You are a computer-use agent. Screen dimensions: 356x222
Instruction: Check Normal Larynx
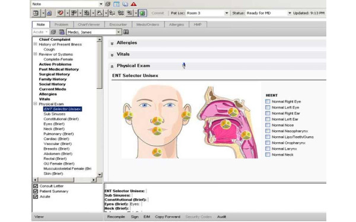coord(268,149)
